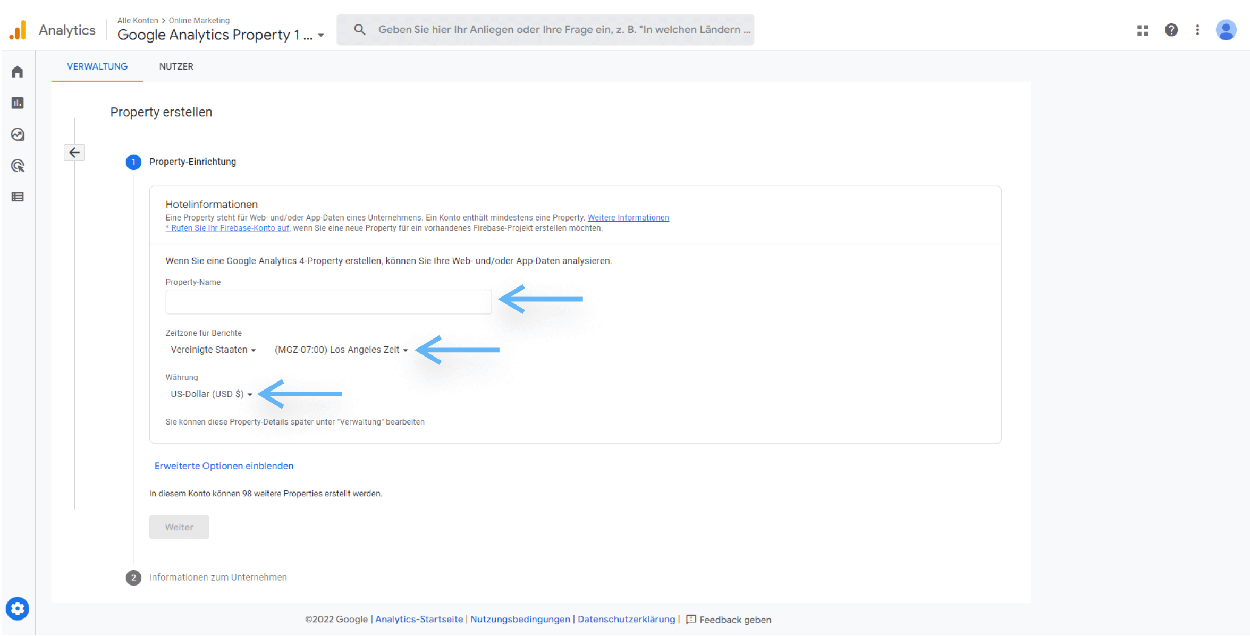Select the VERWALTUNG tab
Image resolution: width=1250 pixels, height=636 pixels.
tap(97, 66)
